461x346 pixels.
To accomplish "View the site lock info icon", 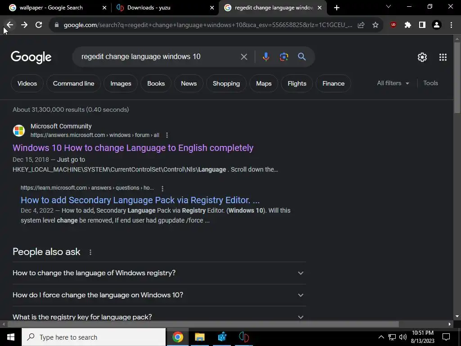I will (x=57, y=25).
